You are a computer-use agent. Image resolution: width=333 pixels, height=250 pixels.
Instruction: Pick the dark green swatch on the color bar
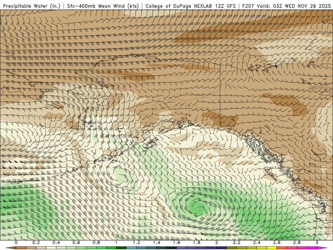click(x=121, y=247)
